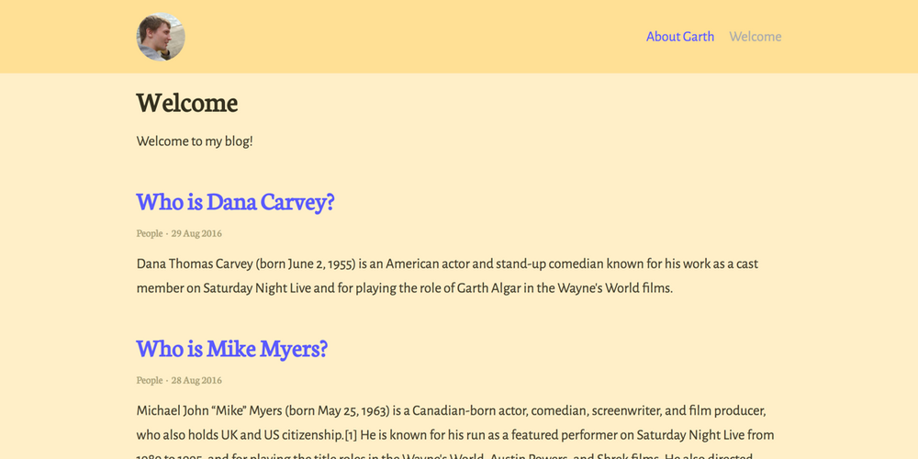918x459 pixels.
Task: Click the '29 Aug 2016' post date
Action: [196, 233]
